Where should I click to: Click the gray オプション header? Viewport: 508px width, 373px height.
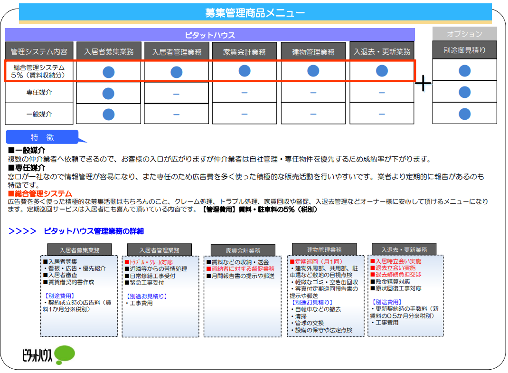[465, 34]
